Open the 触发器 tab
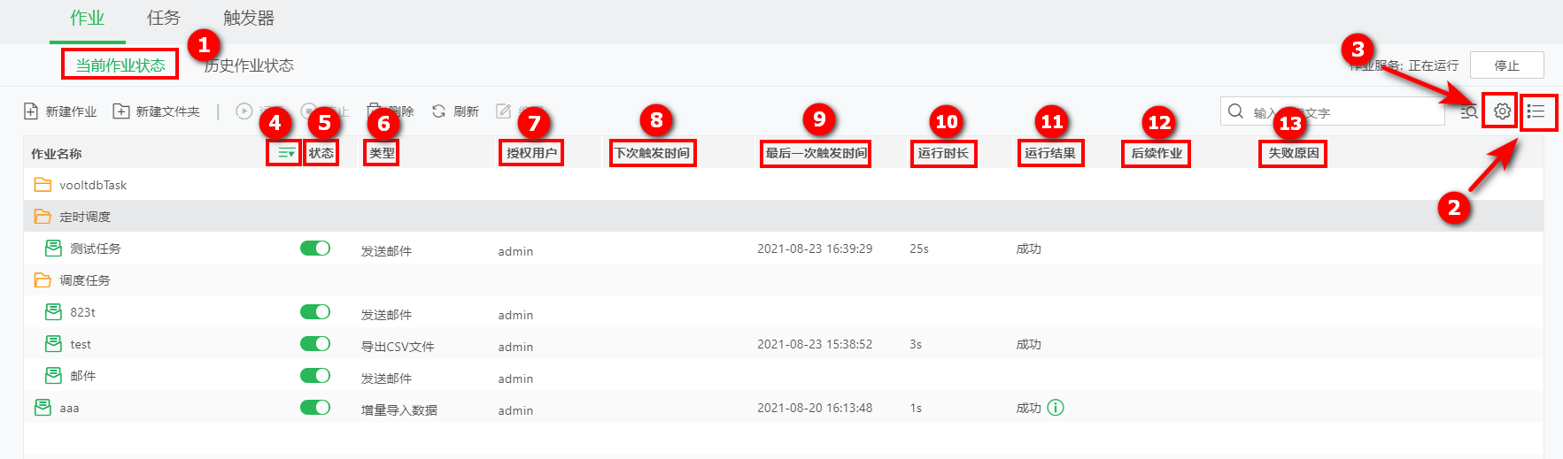1563x459 pixels. (x=249, y=19)
